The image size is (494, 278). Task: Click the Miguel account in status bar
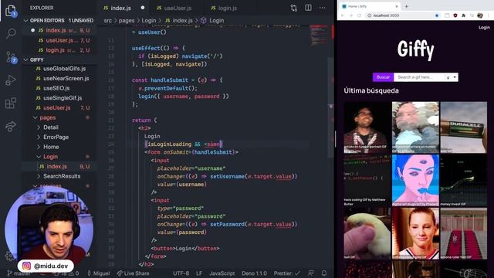pyautogui.click(x=99, y=273)
